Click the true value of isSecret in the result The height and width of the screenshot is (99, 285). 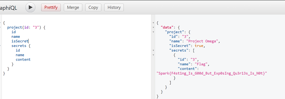[x=199, y=46]
